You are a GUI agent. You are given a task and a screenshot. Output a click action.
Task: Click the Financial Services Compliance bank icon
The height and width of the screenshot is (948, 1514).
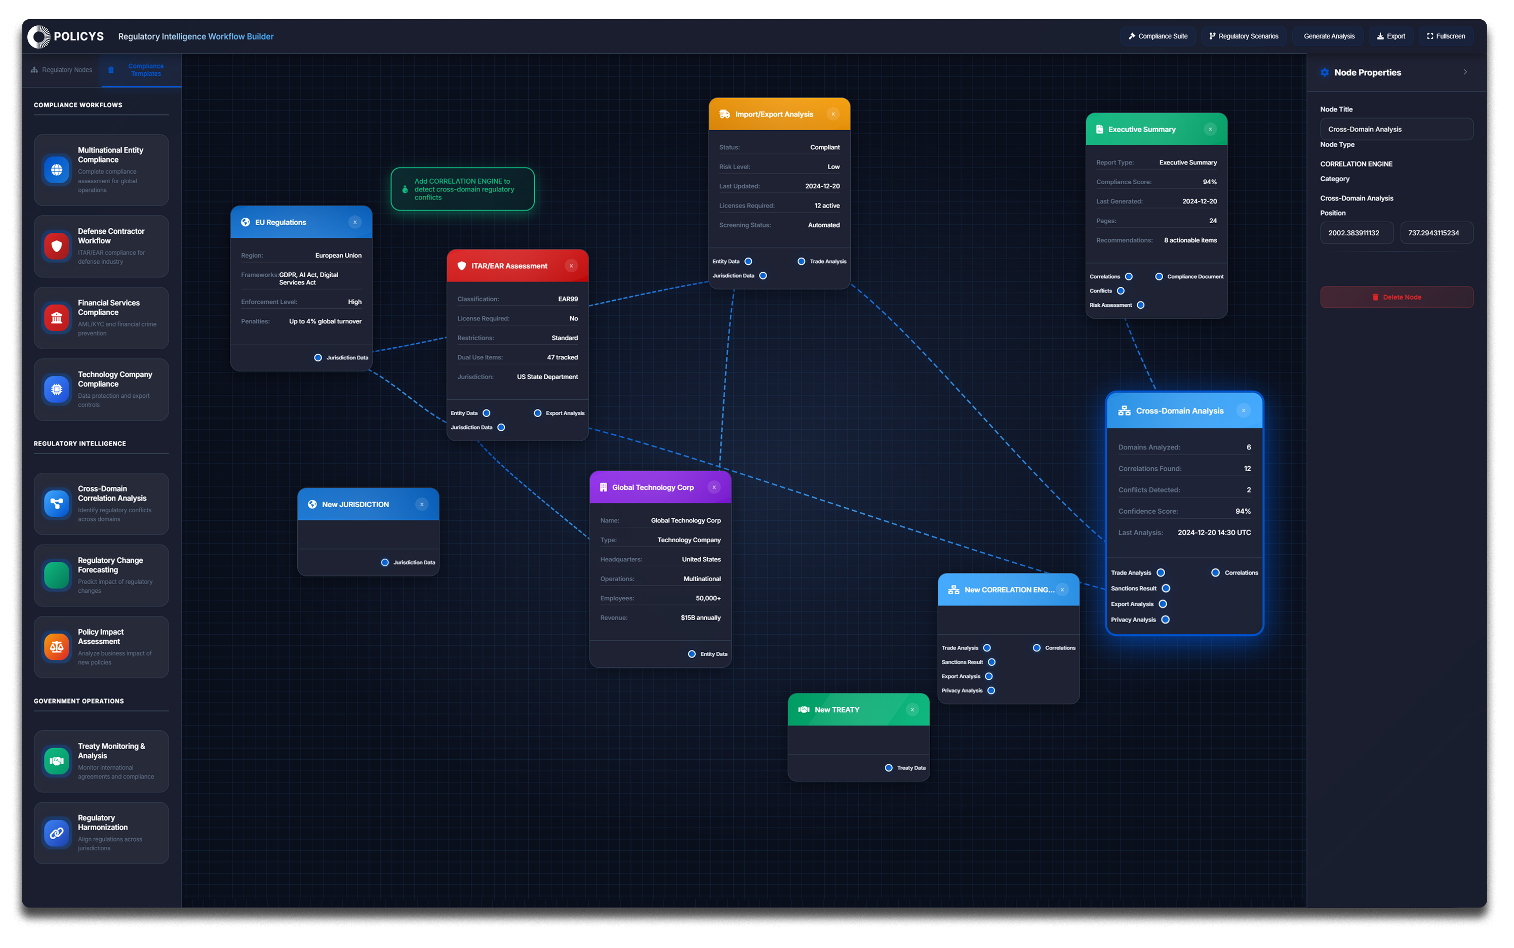(x=56, y=317)
